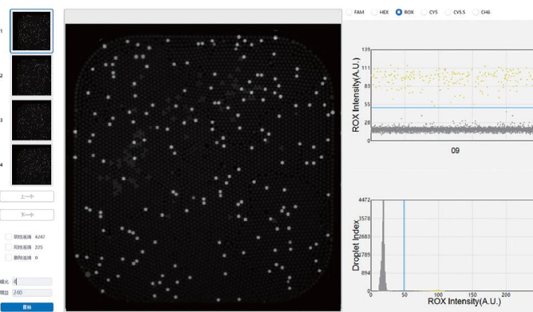Select the FAM channel radio button

[349, 12]
